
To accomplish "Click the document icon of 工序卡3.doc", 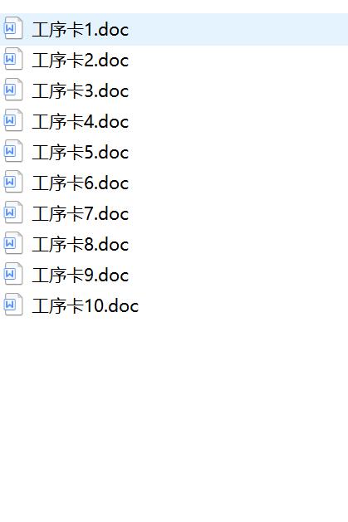I will tap(13, 90).
